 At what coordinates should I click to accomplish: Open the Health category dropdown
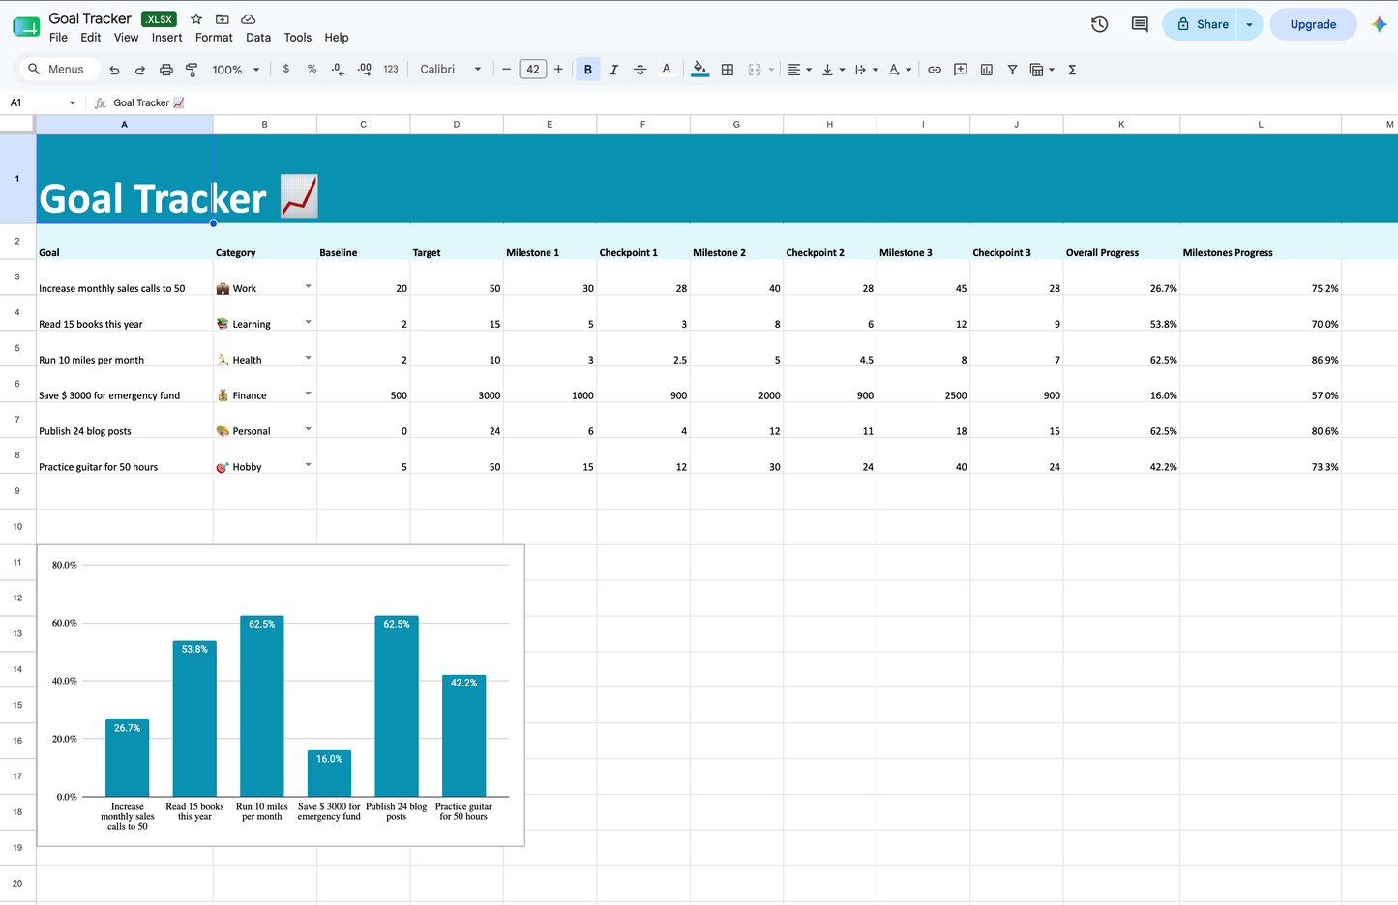click(308, 358)
